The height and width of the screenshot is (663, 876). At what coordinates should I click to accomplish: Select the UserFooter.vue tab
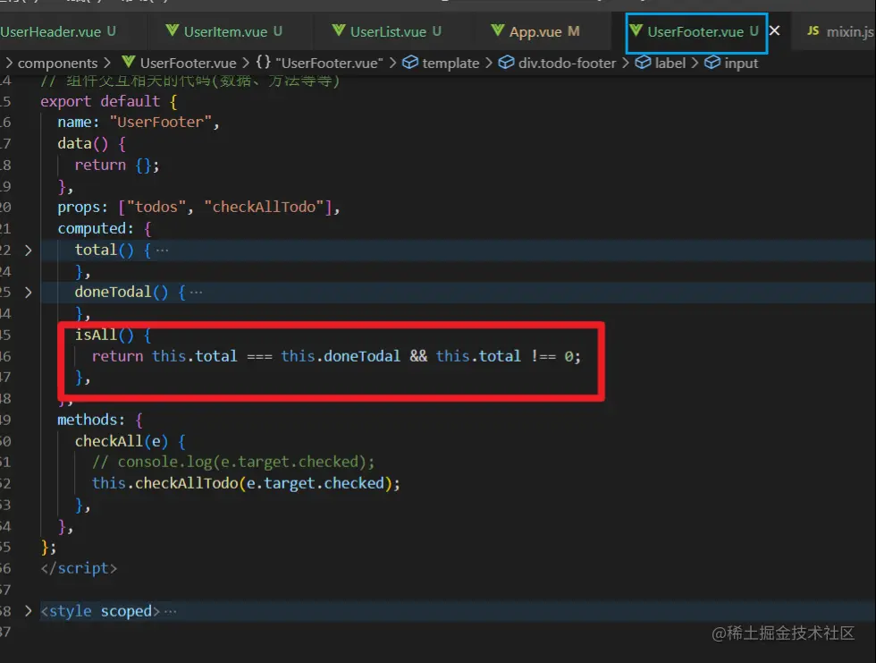[x=695, y=32]
